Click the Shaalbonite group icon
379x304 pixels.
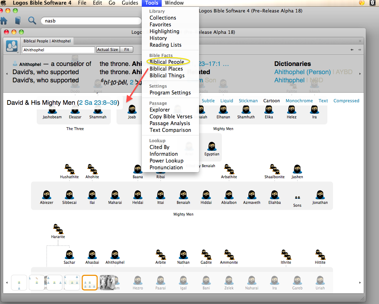274,169
